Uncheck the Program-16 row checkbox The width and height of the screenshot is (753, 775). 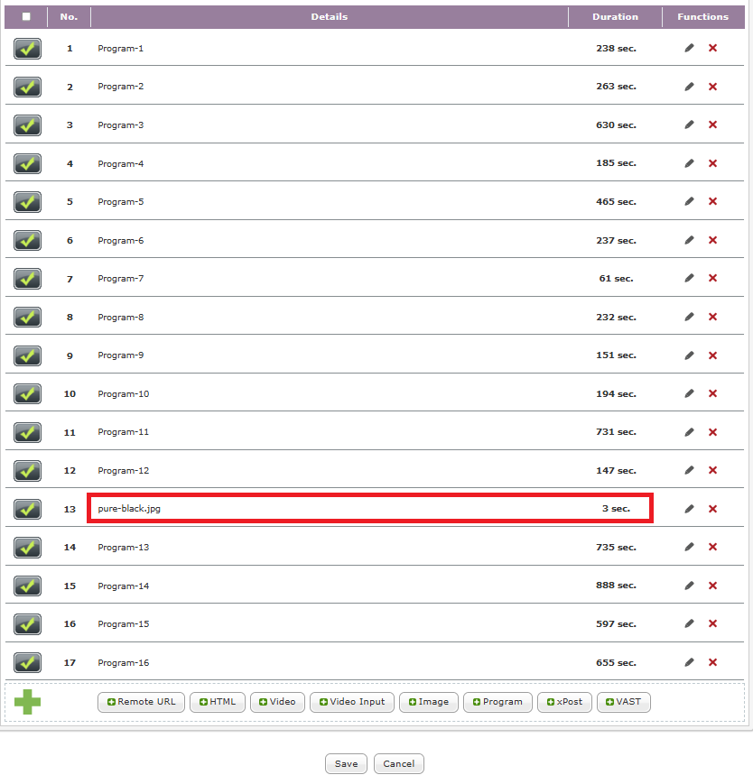[x=27, y=663]
